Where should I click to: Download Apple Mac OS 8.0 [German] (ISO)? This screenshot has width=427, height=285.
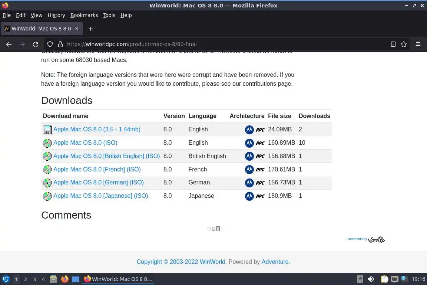pos(99,183)
